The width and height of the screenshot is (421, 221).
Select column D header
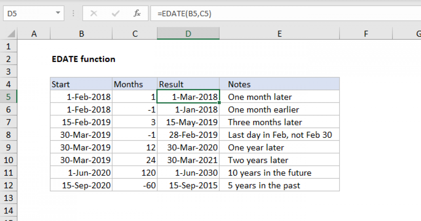click(188, 33)
